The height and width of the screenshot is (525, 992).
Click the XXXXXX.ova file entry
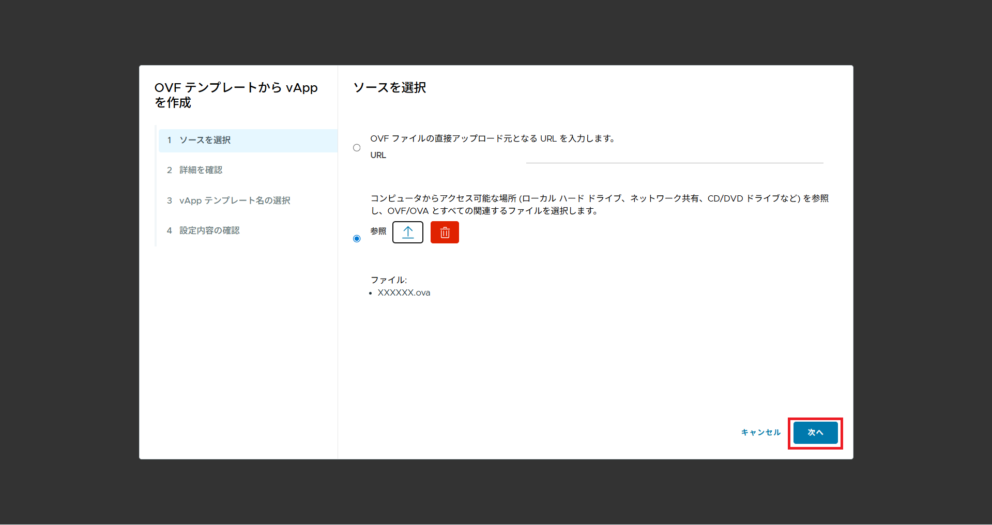(x=404, y=293)
